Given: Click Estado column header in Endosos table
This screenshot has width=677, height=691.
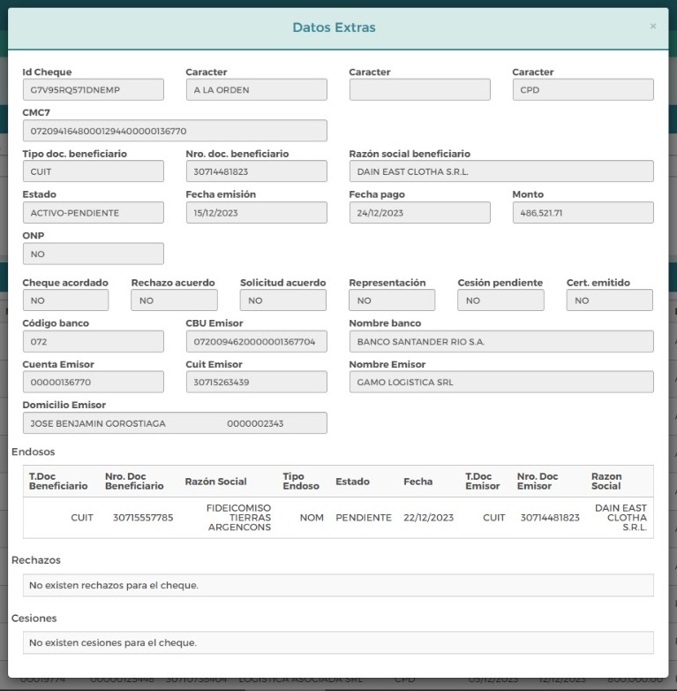Looking at the screenshot, I should click(x=352, y=482).
